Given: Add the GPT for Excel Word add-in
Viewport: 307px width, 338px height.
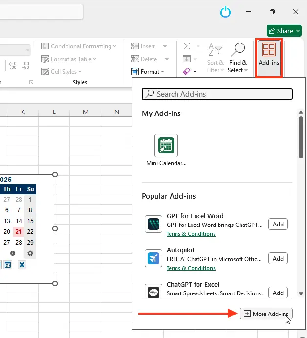Looking at the screenshot, I should point(278,225).
